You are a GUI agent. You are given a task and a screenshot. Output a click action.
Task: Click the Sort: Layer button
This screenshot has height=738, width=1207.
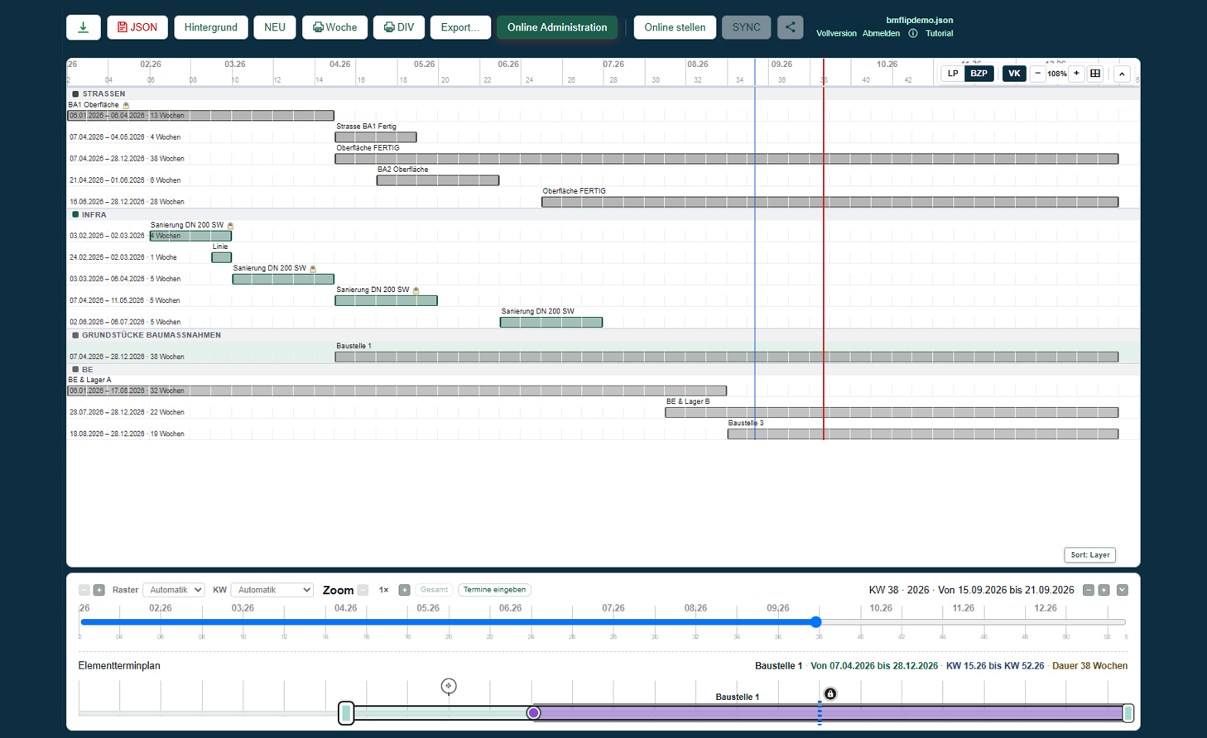pos(1089,555)
